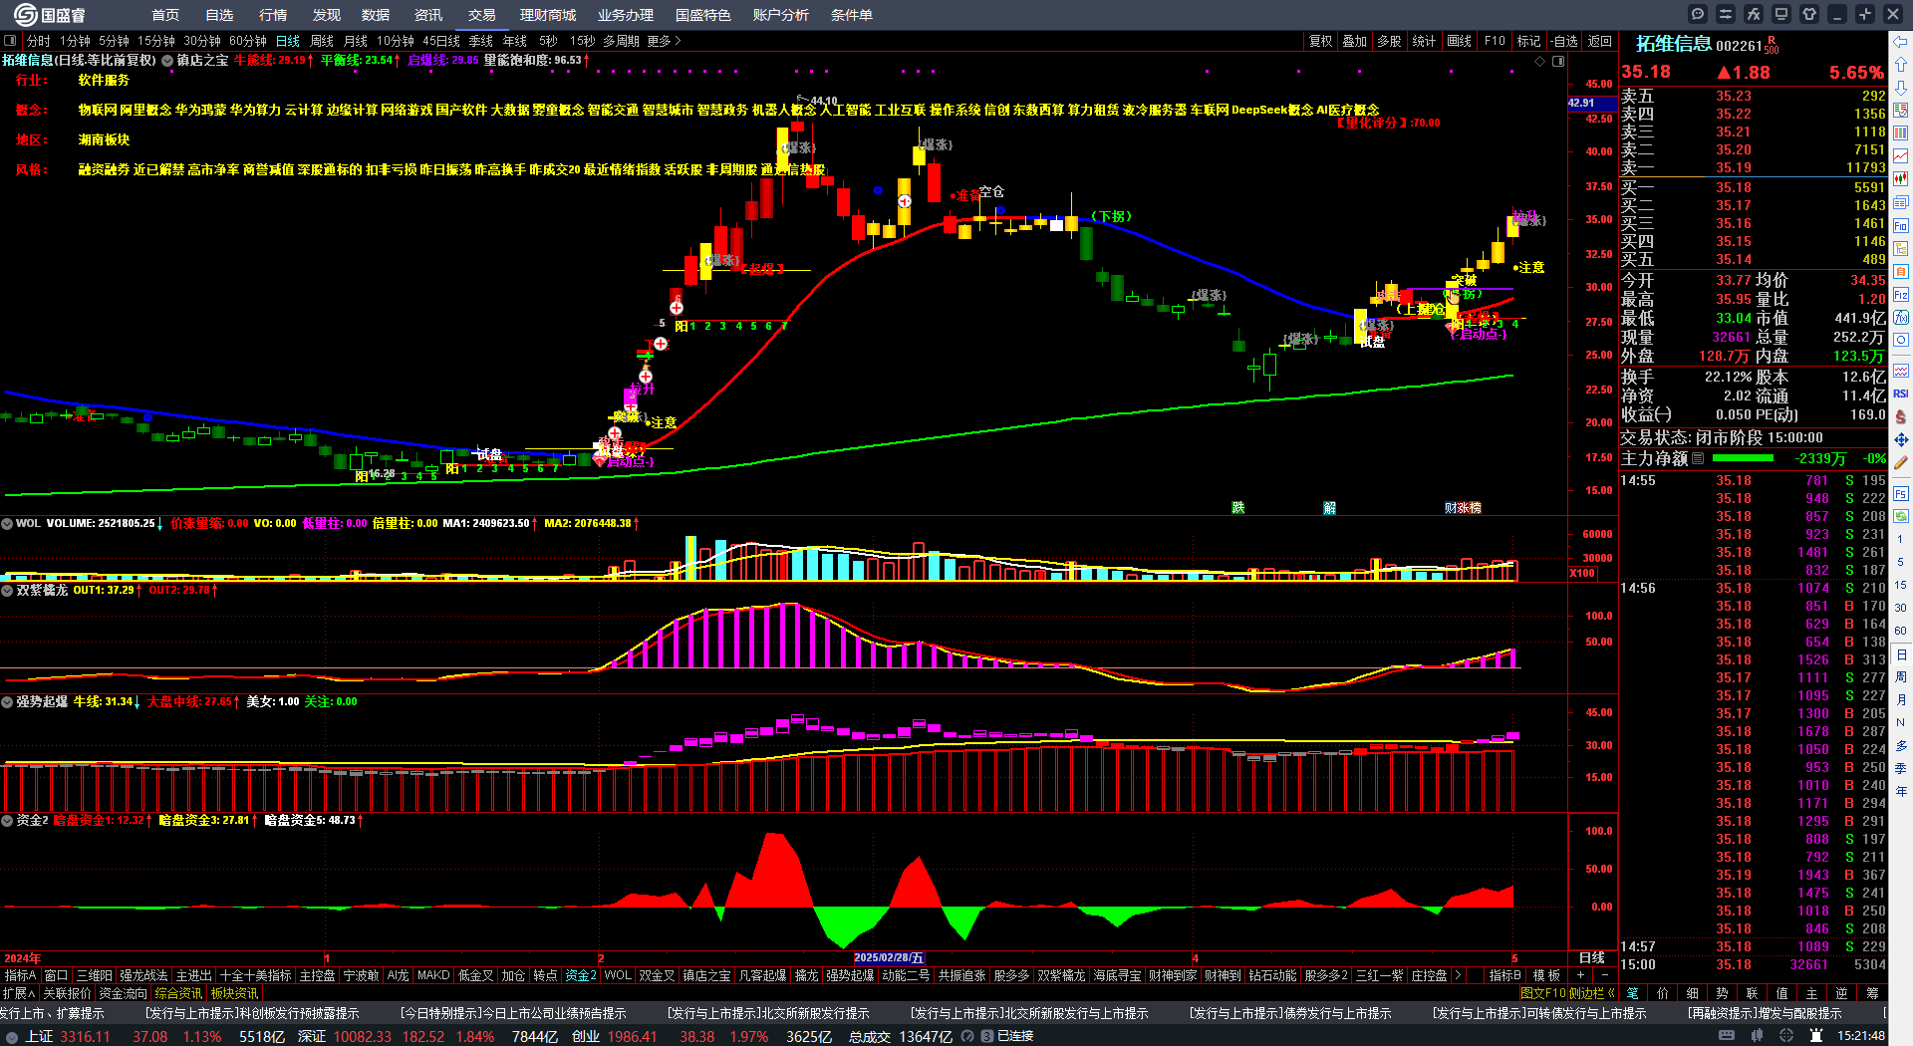Open the formula fx icon in title bar
This screenshot has height=1046, width=1913.
1754,14
